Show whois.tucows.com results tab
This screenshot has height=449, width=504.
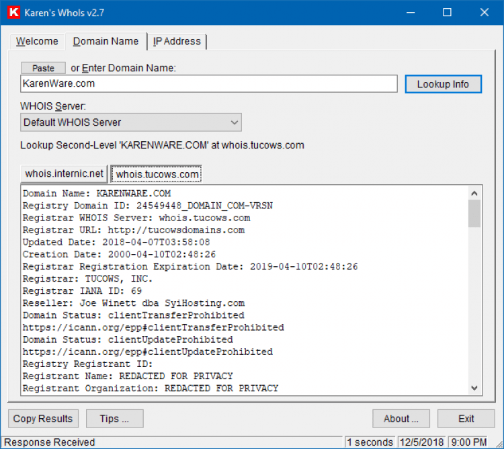pyautogui.click(x=157, y=174)
